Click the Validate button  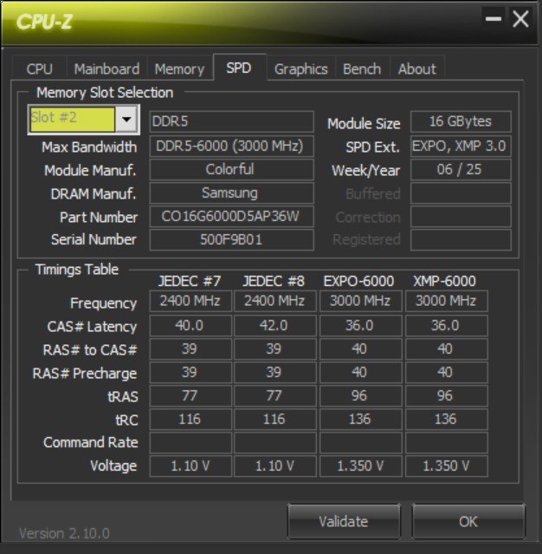[x=344, y=521]
